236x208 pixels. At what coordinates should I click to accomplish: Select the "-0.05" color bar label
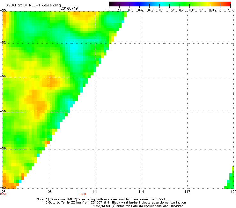(211, 10)
